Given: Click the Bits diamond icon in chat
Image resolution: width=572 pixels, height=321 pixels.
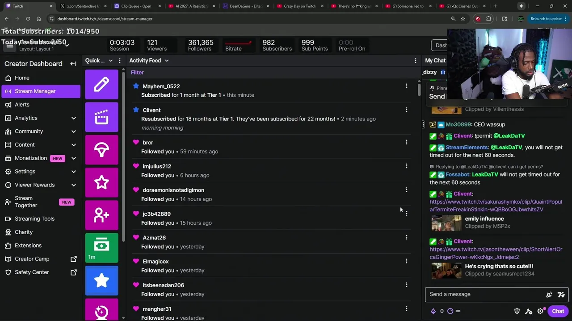Looking at the screenshot, I should click(x=433, y=311).
